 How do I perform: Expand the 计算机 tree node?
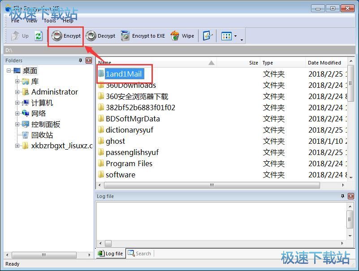[17, 103]
